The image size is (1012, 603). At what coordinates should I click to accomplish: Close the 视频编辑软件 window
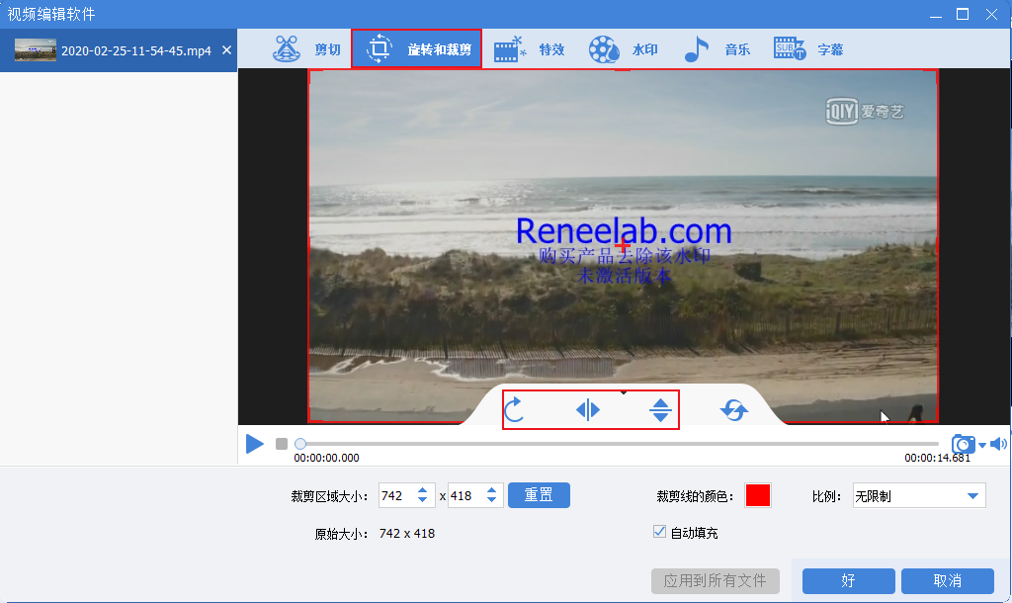[992, 14]
